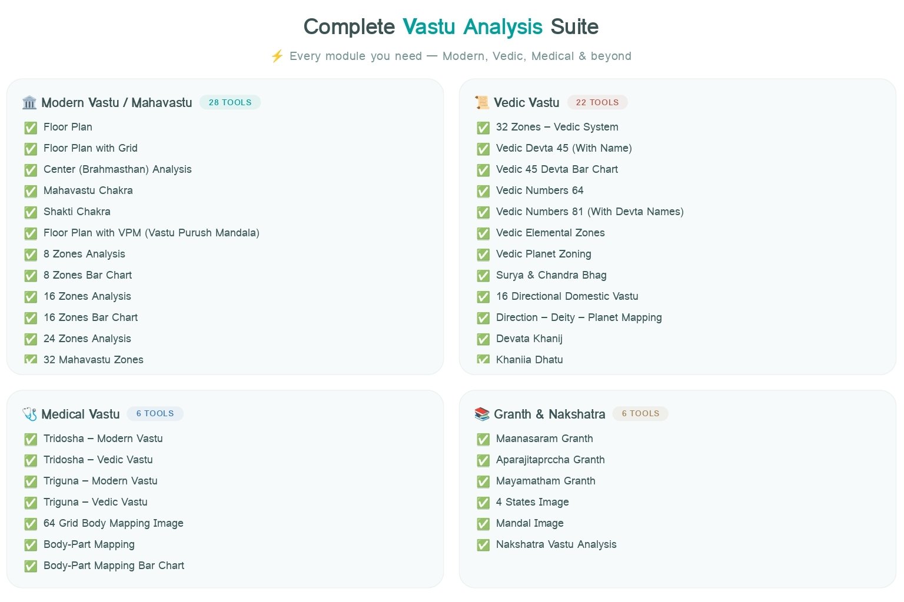Click the check icon beside Vedic Numbers 64

(x=483, y=191)
